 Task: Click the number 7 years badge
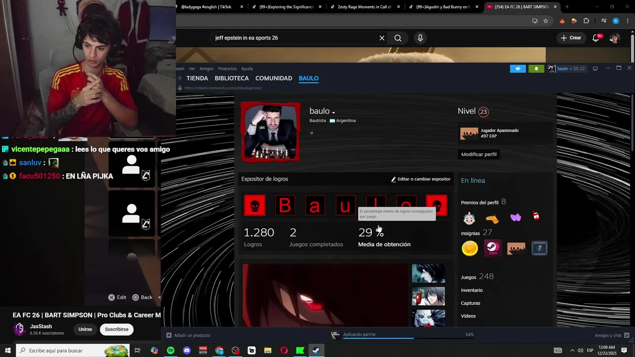539,248
